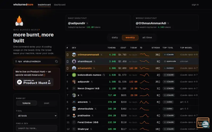Viewport: 212px width, 132px height.
Task: Click shamilkayal avatar image
Action: click(74, 62)
